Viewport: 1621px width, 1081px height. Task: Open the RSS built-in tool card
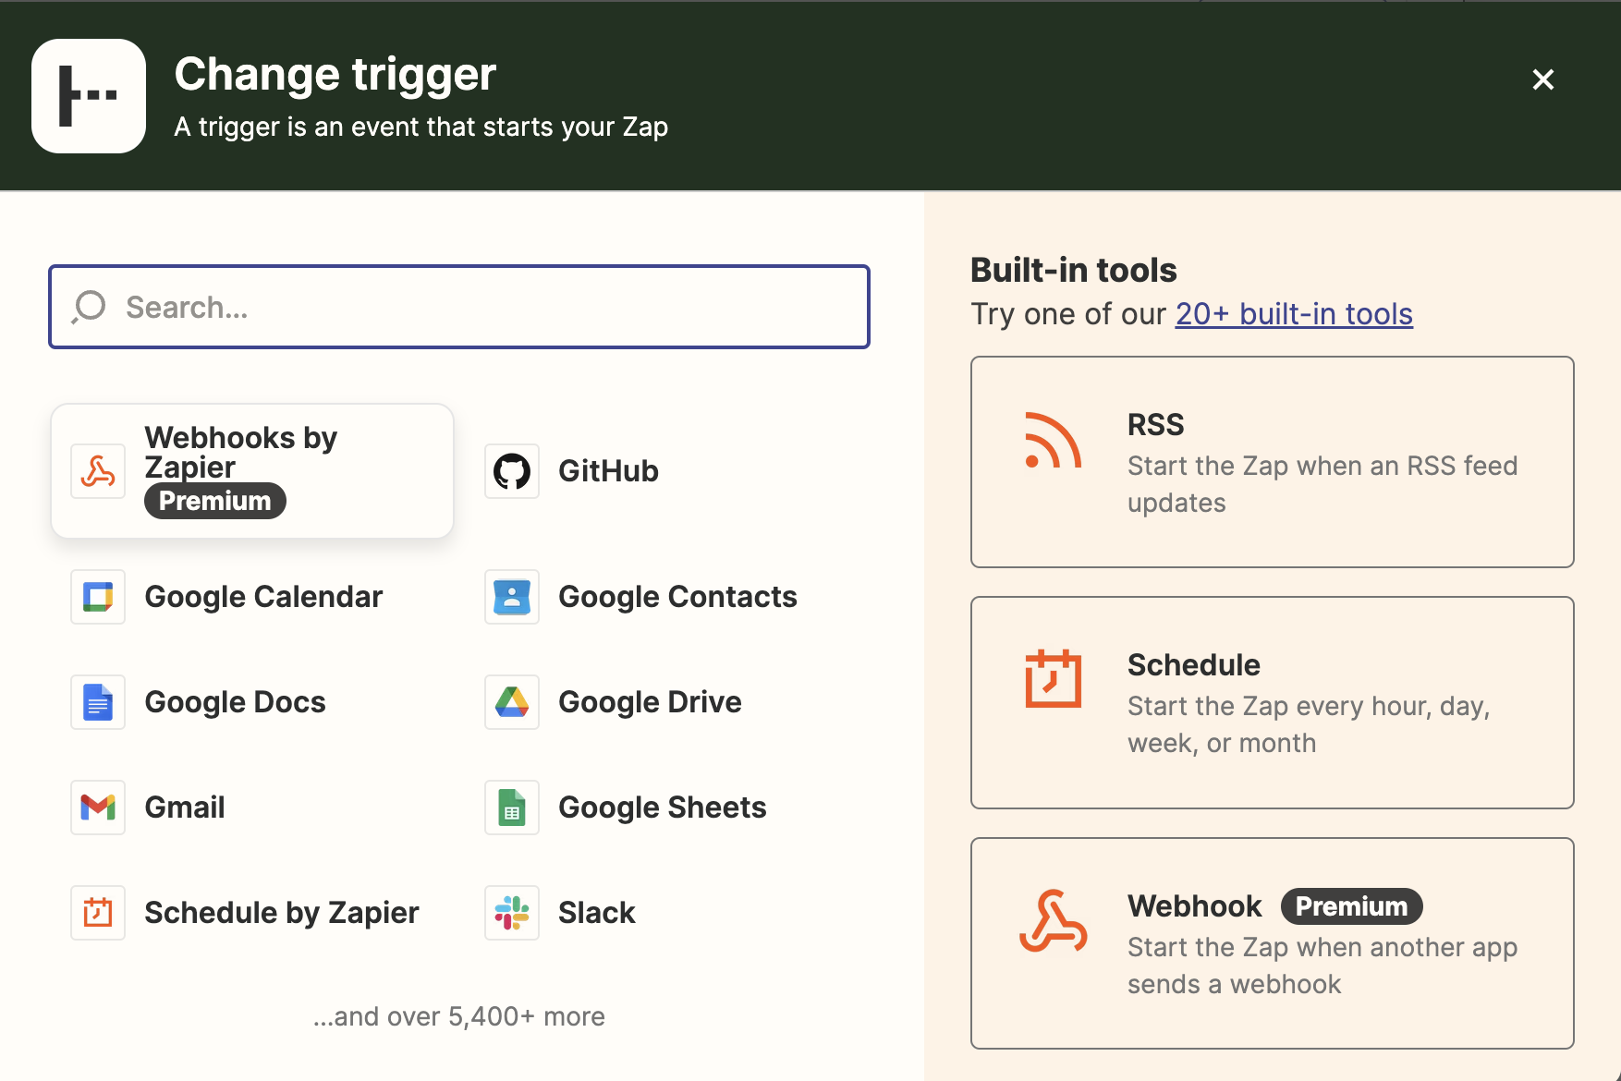tap(1273, 462)
